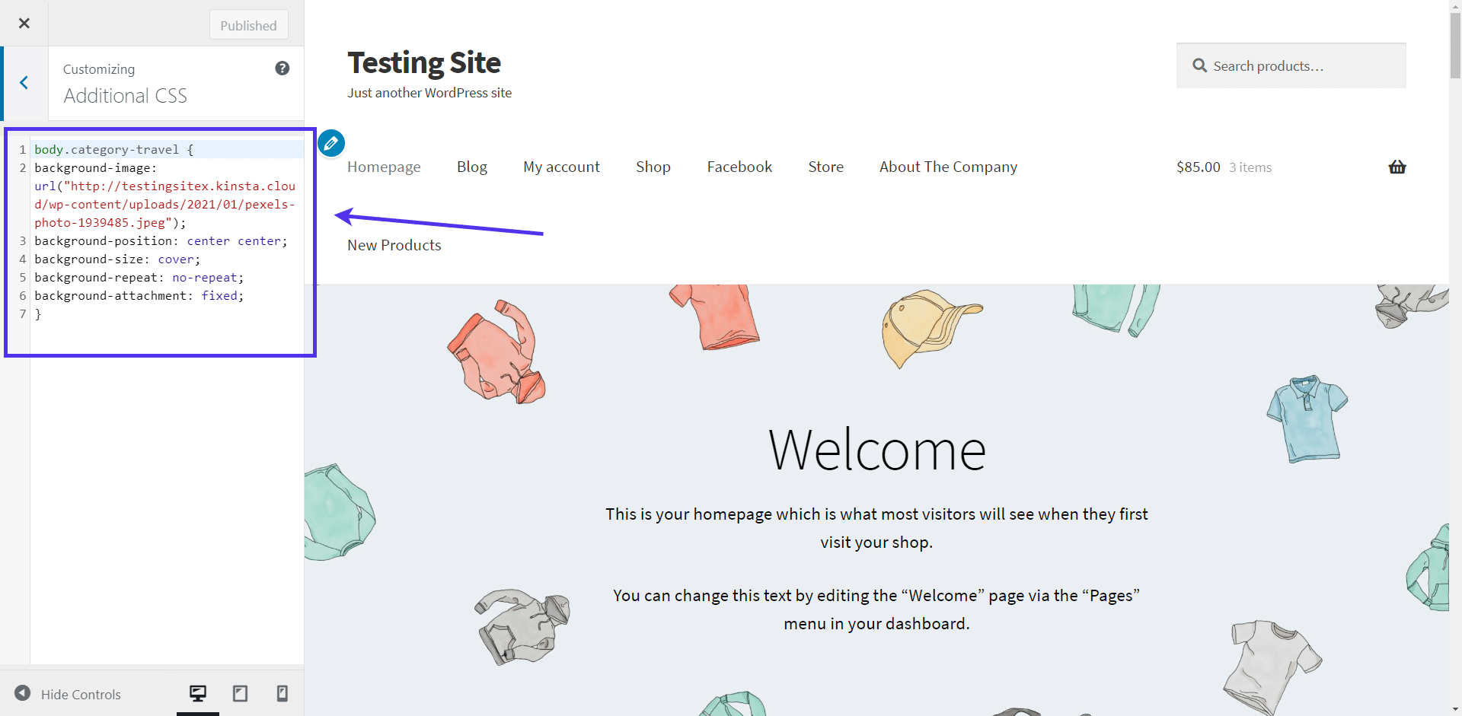The image size is (1462, 716).
Task: Click the Published button
Action: pos(248,24)
